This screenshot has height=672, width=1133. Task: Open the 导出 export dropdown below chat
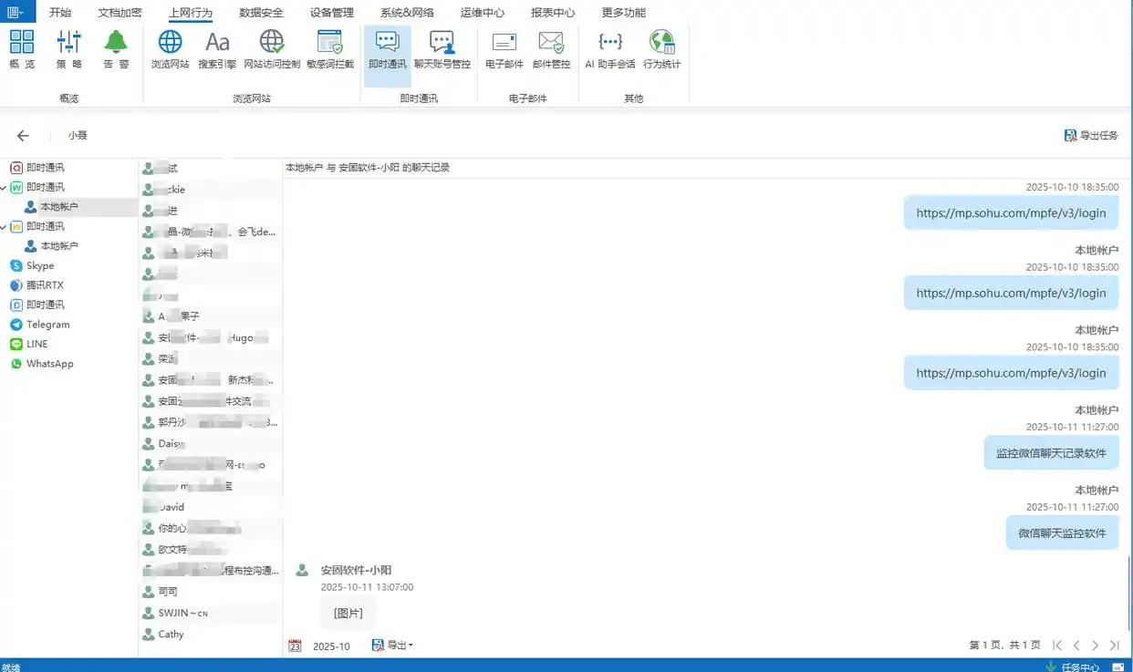point(393,646)
